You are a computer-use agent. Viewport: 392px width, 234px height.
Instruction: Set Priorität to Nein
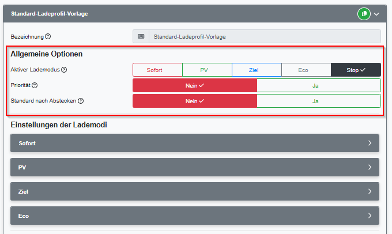pos(195,85)
